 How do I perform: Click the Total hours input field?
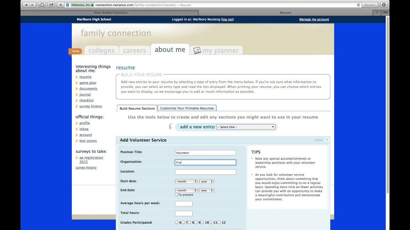184,213
